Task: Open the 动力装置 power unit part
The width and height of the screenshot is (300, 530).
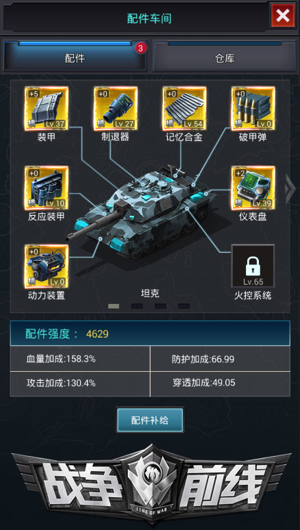Action: tap(47, 266)
